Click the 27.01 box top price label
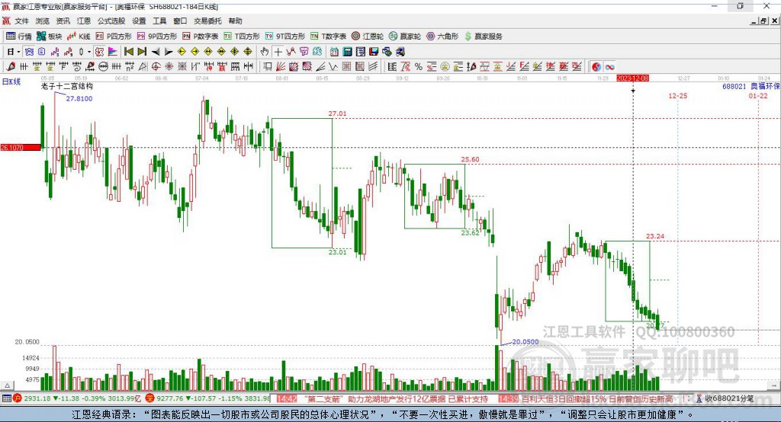 point(337,113)
